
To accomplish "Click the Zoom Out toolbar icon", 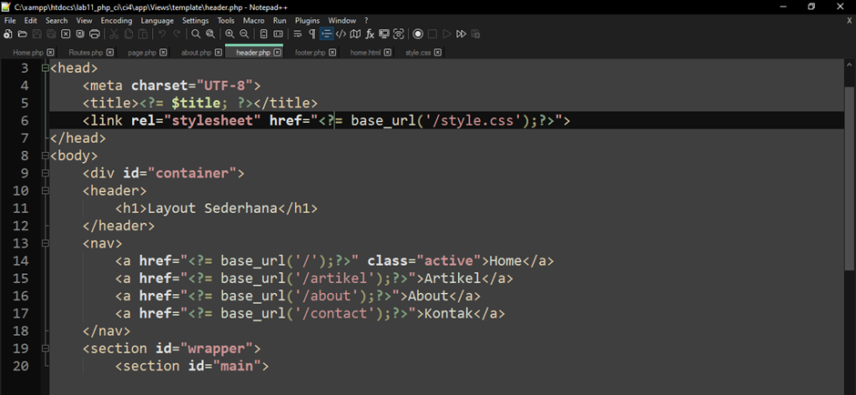I will coord(244,34).
